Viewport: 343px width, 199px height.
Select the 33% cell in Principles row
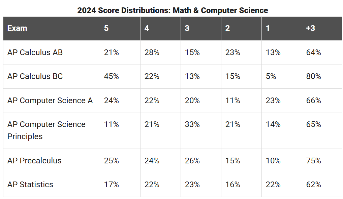click(x=201, y=131)
